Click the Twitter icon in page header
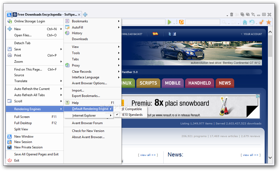Image resolution: width=280 pixels, height=171 pixels. tap(170, 34)
